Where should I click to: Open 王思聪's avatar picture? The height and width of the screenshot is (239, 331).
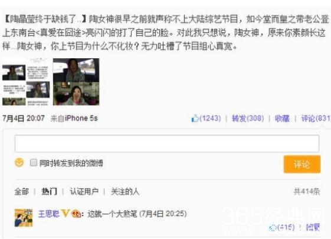tap(24, 218)
